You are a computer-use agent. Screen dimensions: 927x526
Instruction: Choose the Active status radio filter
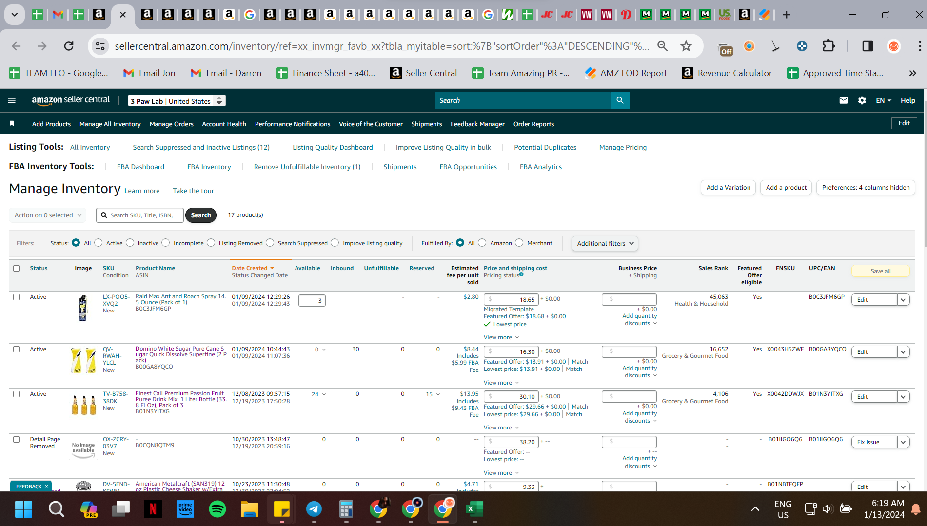coord(99,243)
